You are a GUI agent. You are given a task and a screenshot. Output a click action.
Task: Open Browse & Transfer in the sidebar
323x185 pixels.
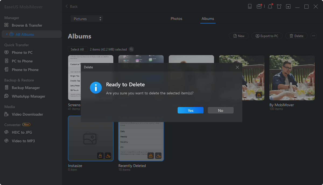coord(27,25)
